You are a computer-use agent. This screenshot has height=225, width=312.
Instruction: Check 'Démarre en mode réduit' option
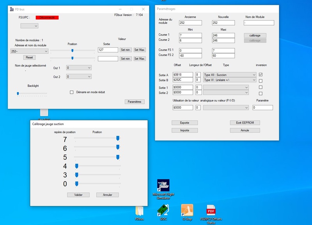pos(72,92)
